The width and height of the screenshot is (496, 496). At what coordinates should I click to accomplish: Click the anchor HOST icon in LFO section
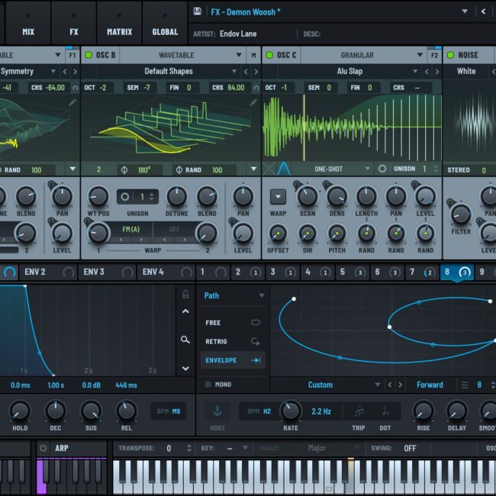(216, 411)
